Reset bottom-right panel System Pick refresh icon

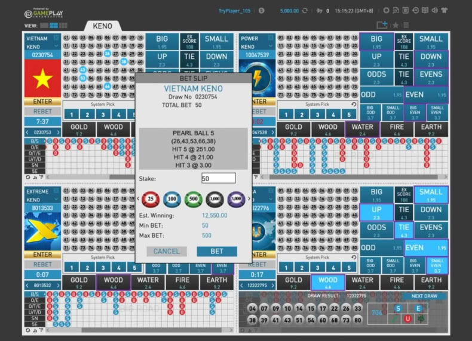[354, 258]
